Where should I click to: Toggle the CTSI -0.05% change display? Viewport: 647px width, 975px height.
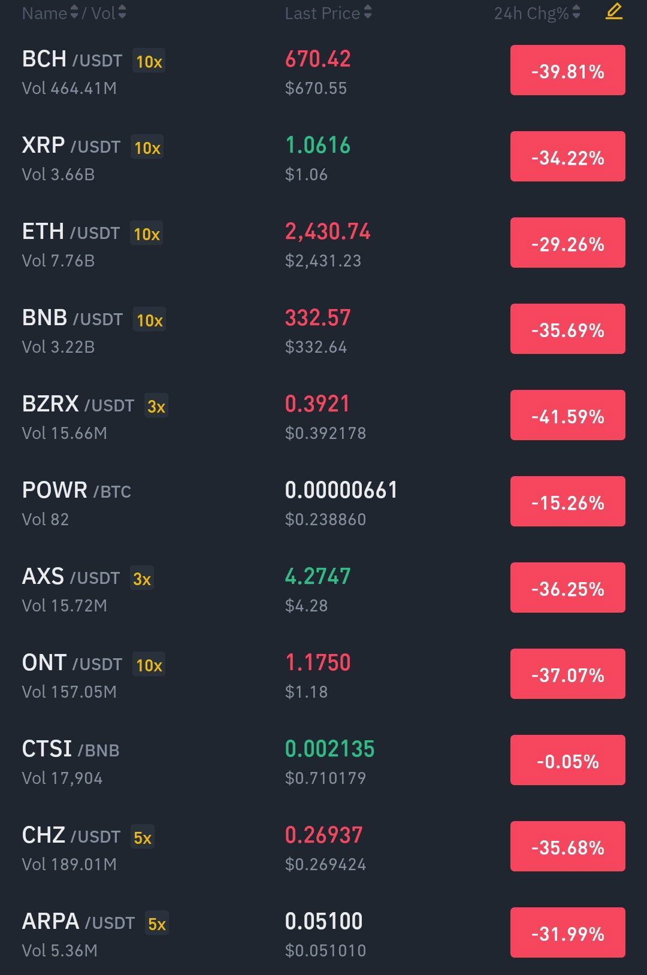coord(568,760)
